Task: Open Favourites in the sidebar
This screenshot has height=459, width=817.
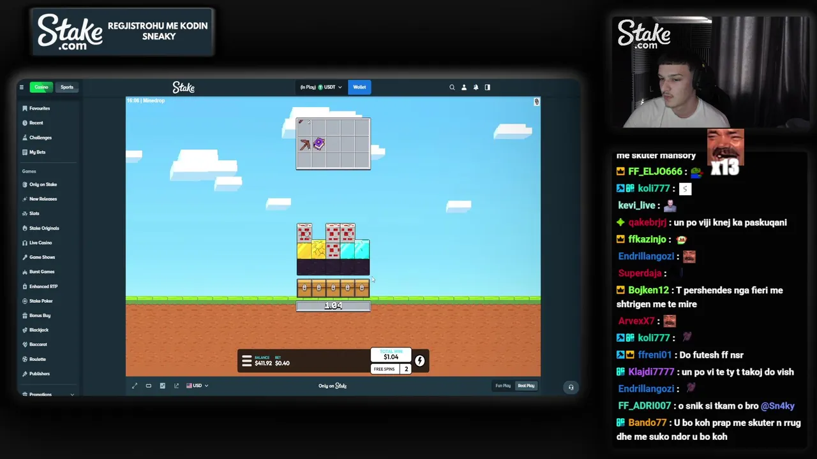Action: coord(40,108)
